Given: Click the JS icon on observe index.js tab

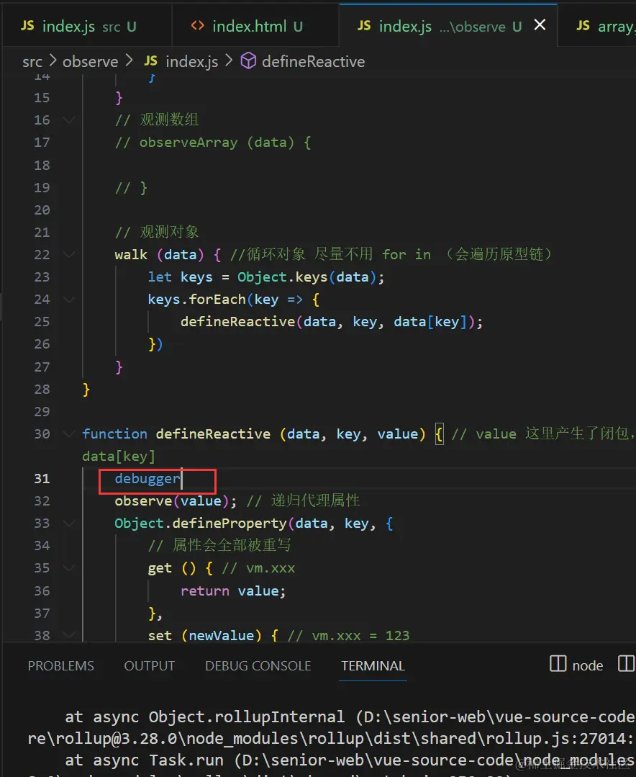Looking at the screenshot, I should click(364, 26).
